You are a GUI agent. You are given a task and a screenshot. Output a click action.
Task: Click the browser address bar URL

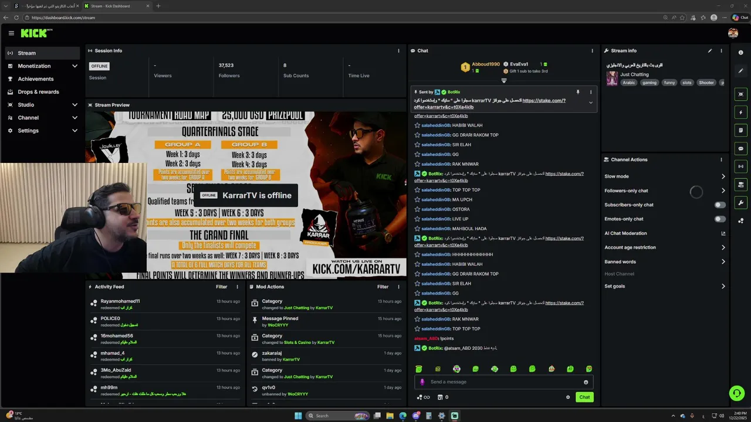(x=63, y=18)
